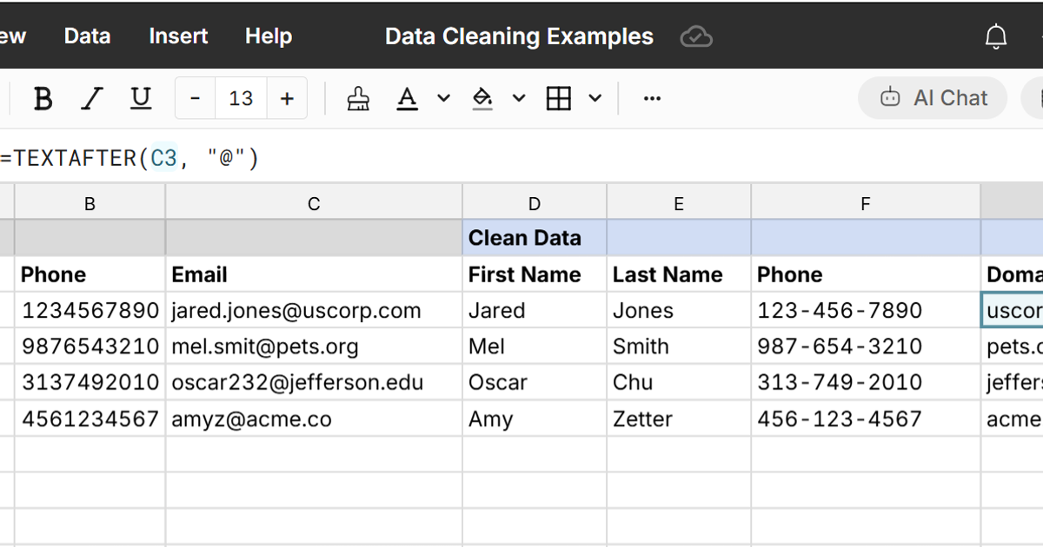Select the last name cell Smith
Screen dimensions: 1043x547
[x=679, y=346]
